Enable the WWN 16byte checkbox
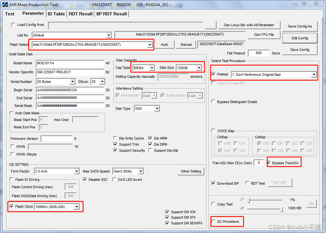This screenshot has width=326, height=233. 12,154
